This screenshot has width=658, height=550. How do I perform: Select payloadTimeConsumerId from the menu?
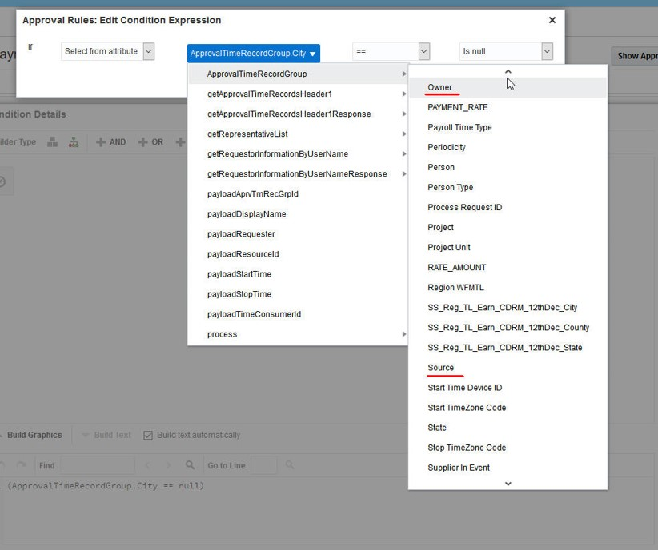[298, 314]
